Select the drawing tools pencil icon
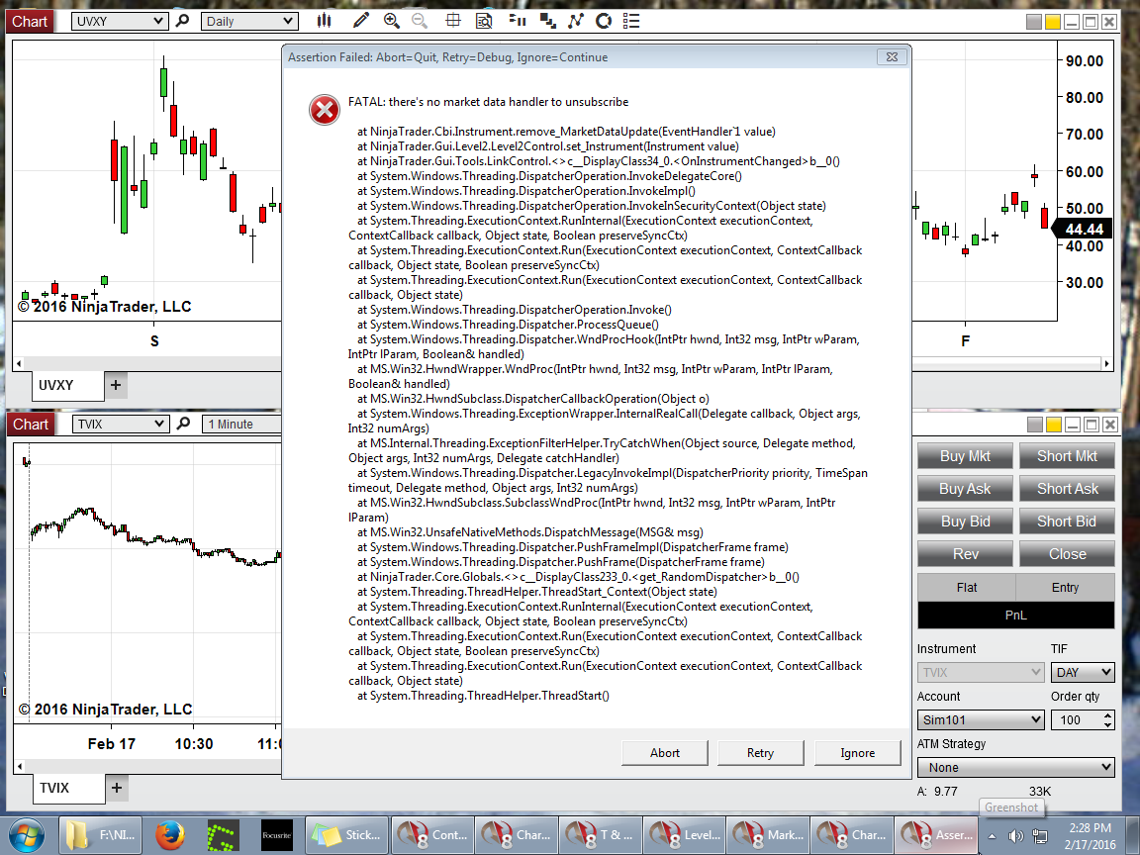The image size is (1140, 855). [x=360, y=21]
